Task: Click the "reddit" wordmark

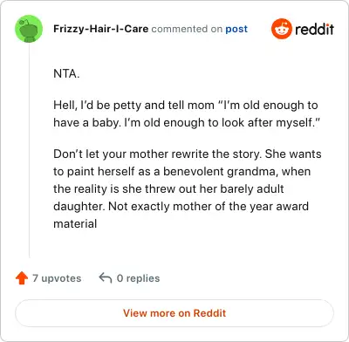Action: (314, 29)
